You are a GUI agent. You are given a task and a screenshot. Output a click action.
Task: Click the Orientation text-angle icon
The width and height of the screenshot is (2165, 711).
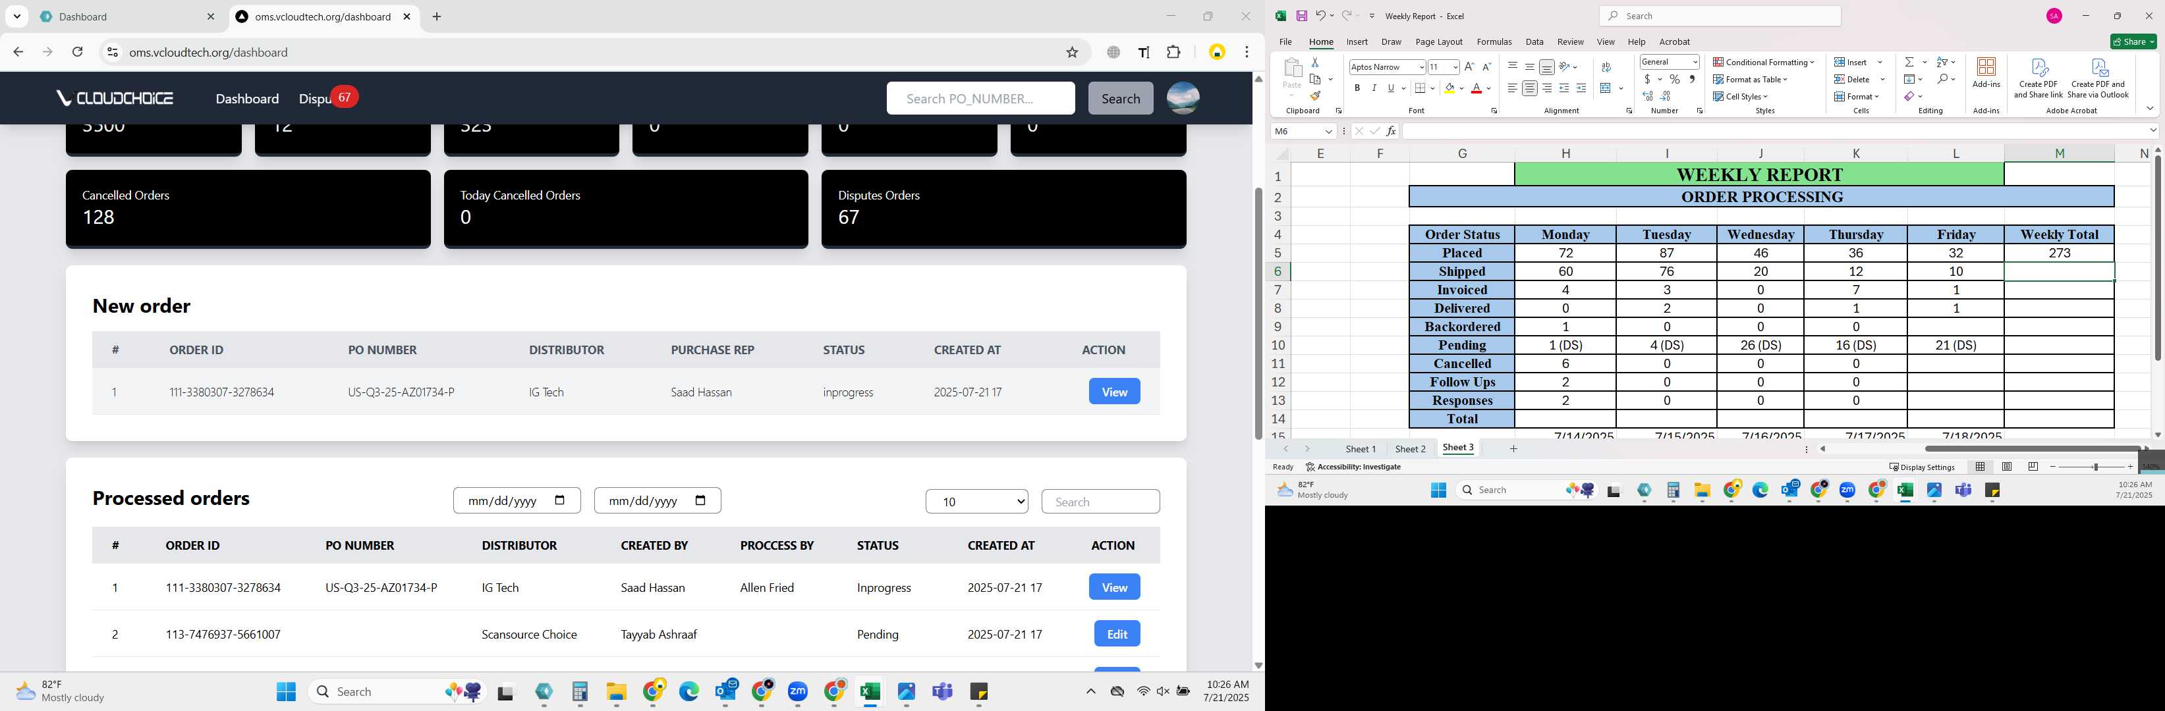point(1565,66)
